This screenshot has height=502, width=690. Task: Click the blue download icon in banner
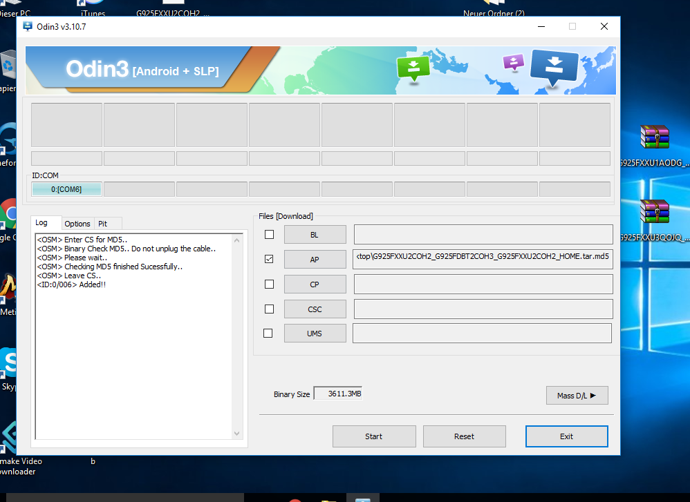click(x=554, y=67)
